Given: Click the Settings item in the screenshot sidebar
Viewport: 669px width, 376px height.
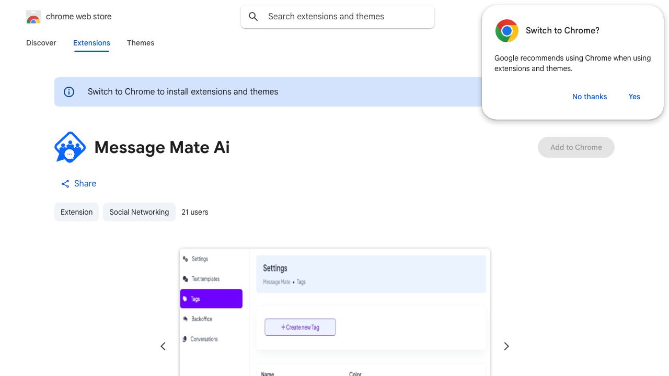Looking at the screenshot, I should coord(196,259).
